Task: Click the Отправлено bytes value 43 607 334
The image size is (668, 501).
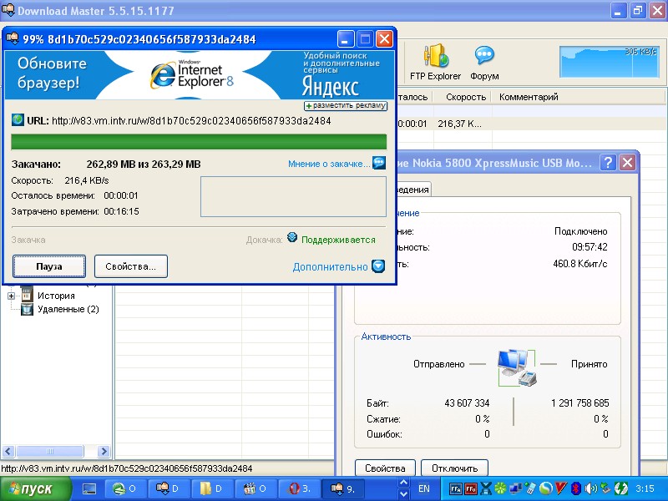Action: click(467, 403)
